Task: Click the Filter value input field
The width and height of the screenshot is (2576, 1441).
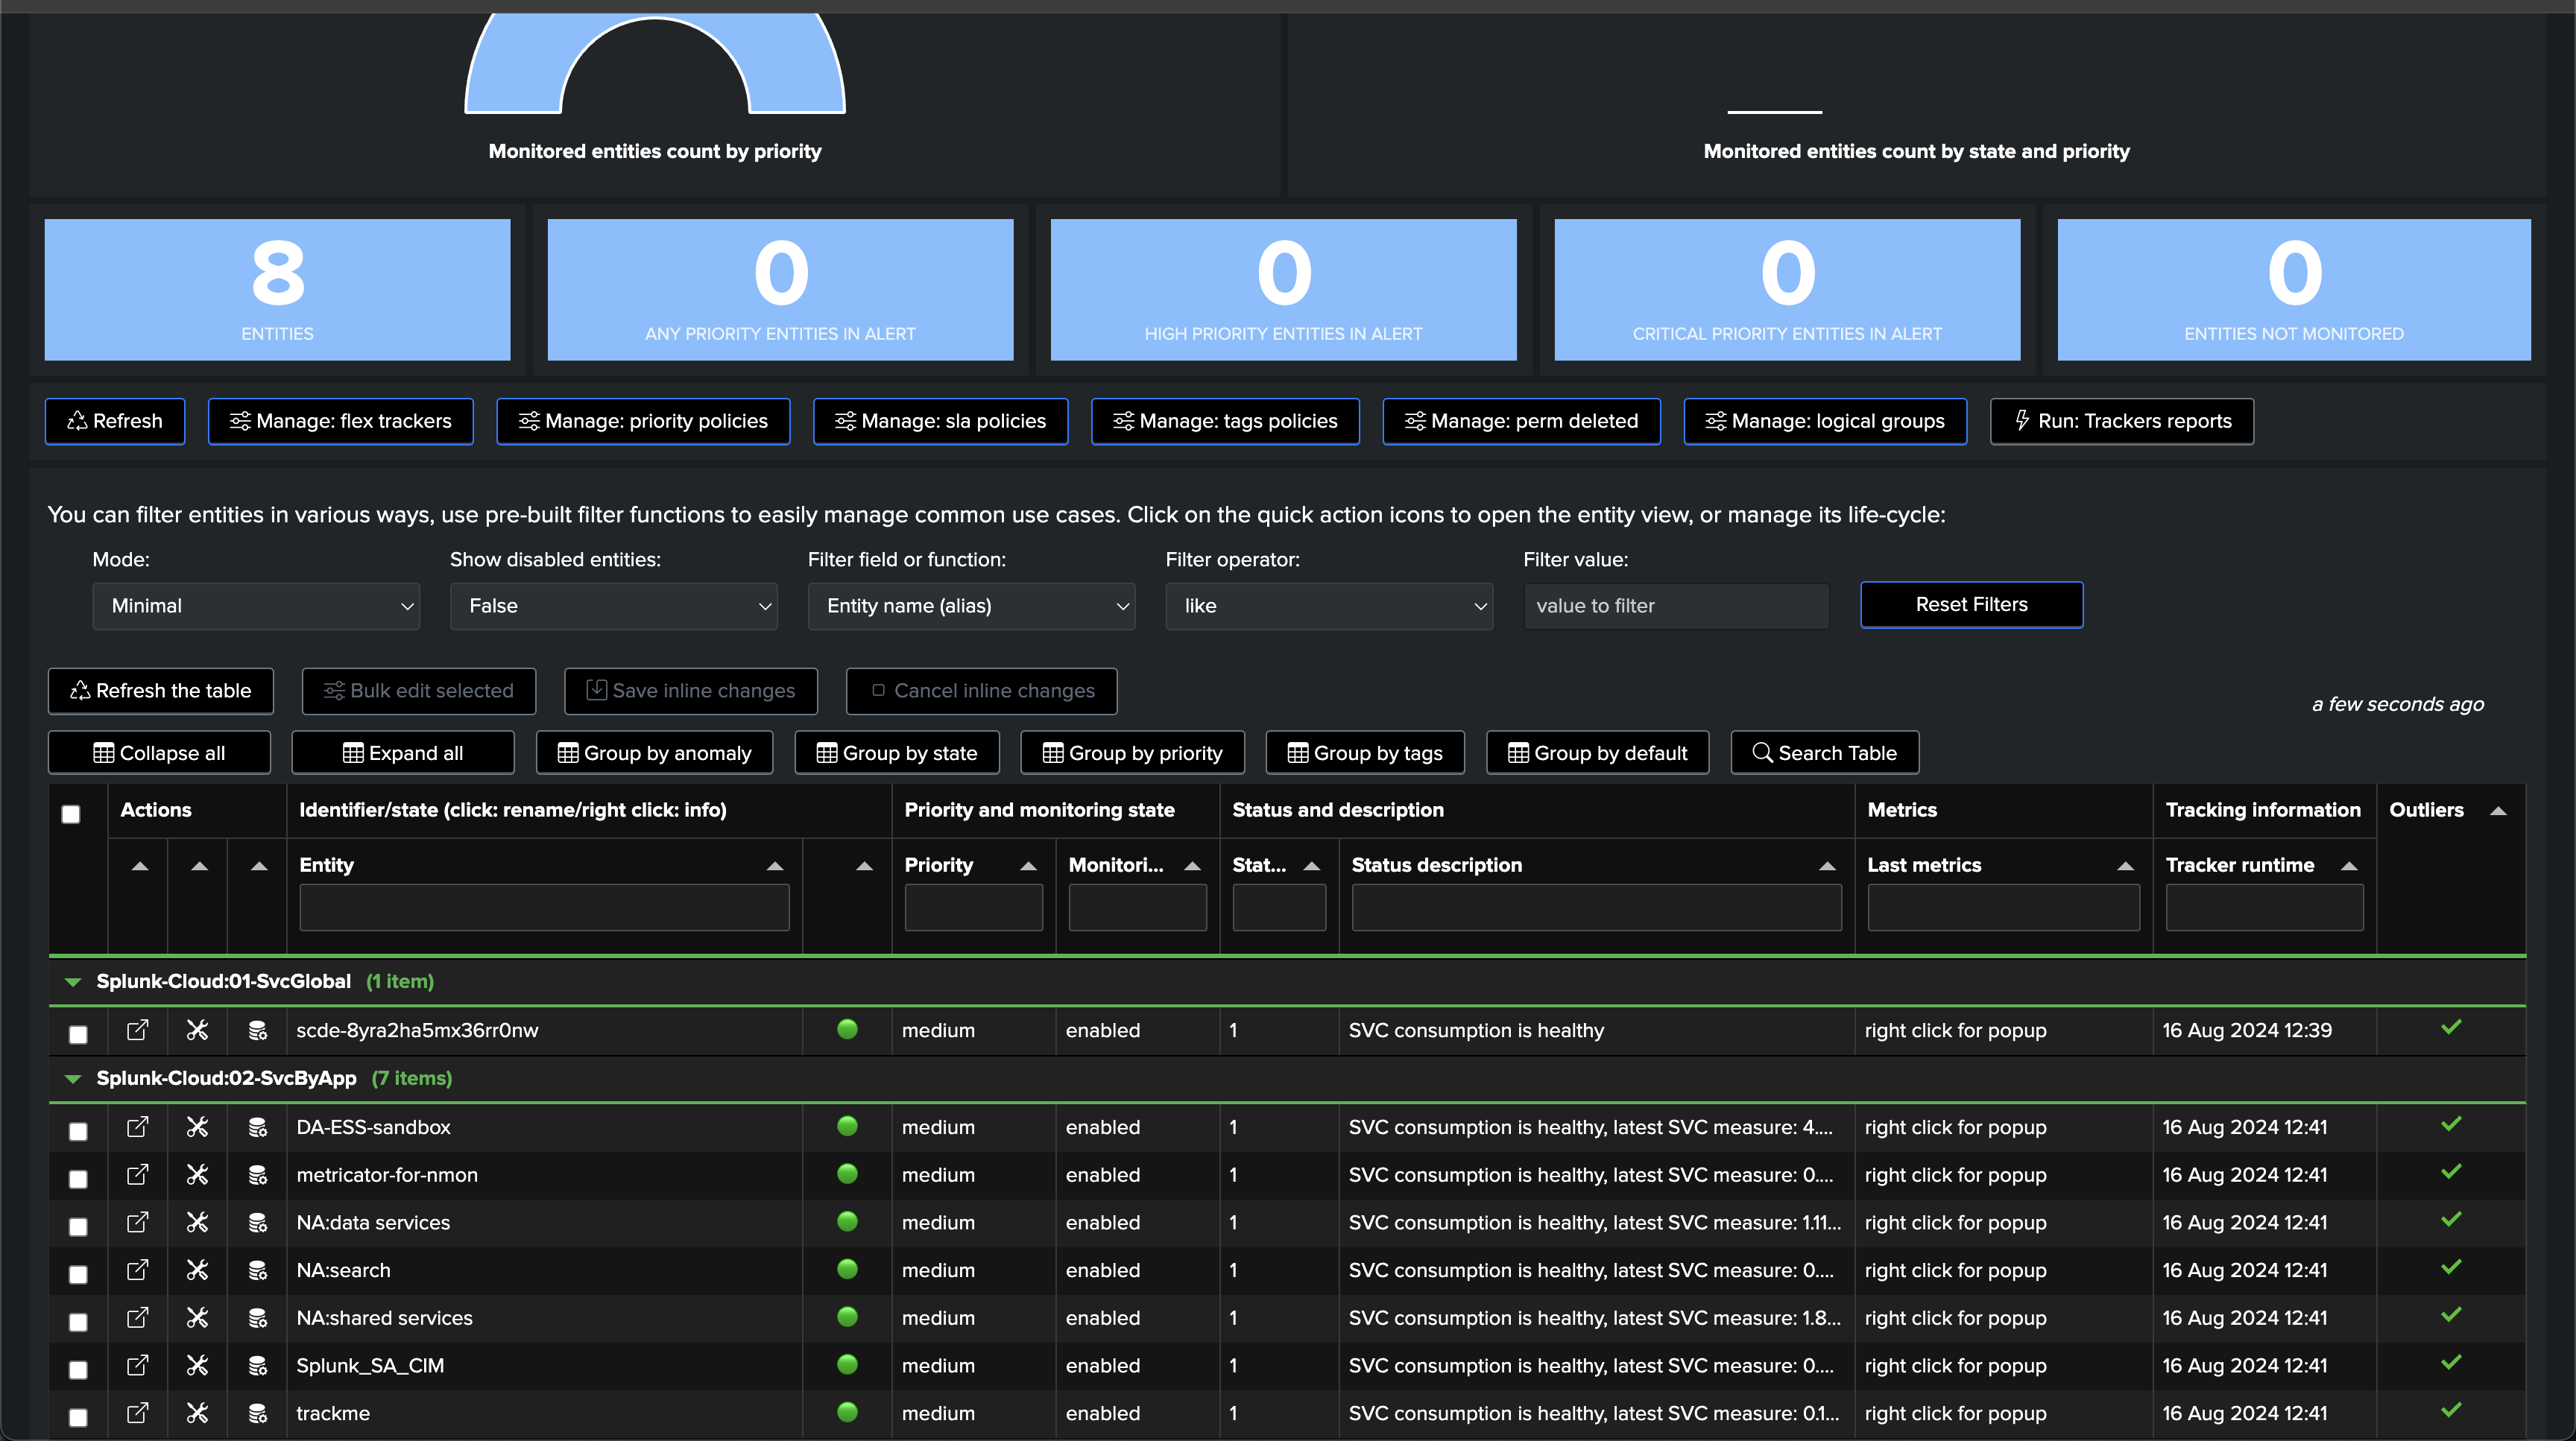Action: (x=1676, y=606)
